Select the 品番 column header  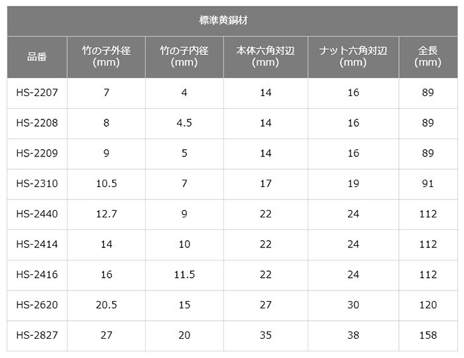(37, 56)
